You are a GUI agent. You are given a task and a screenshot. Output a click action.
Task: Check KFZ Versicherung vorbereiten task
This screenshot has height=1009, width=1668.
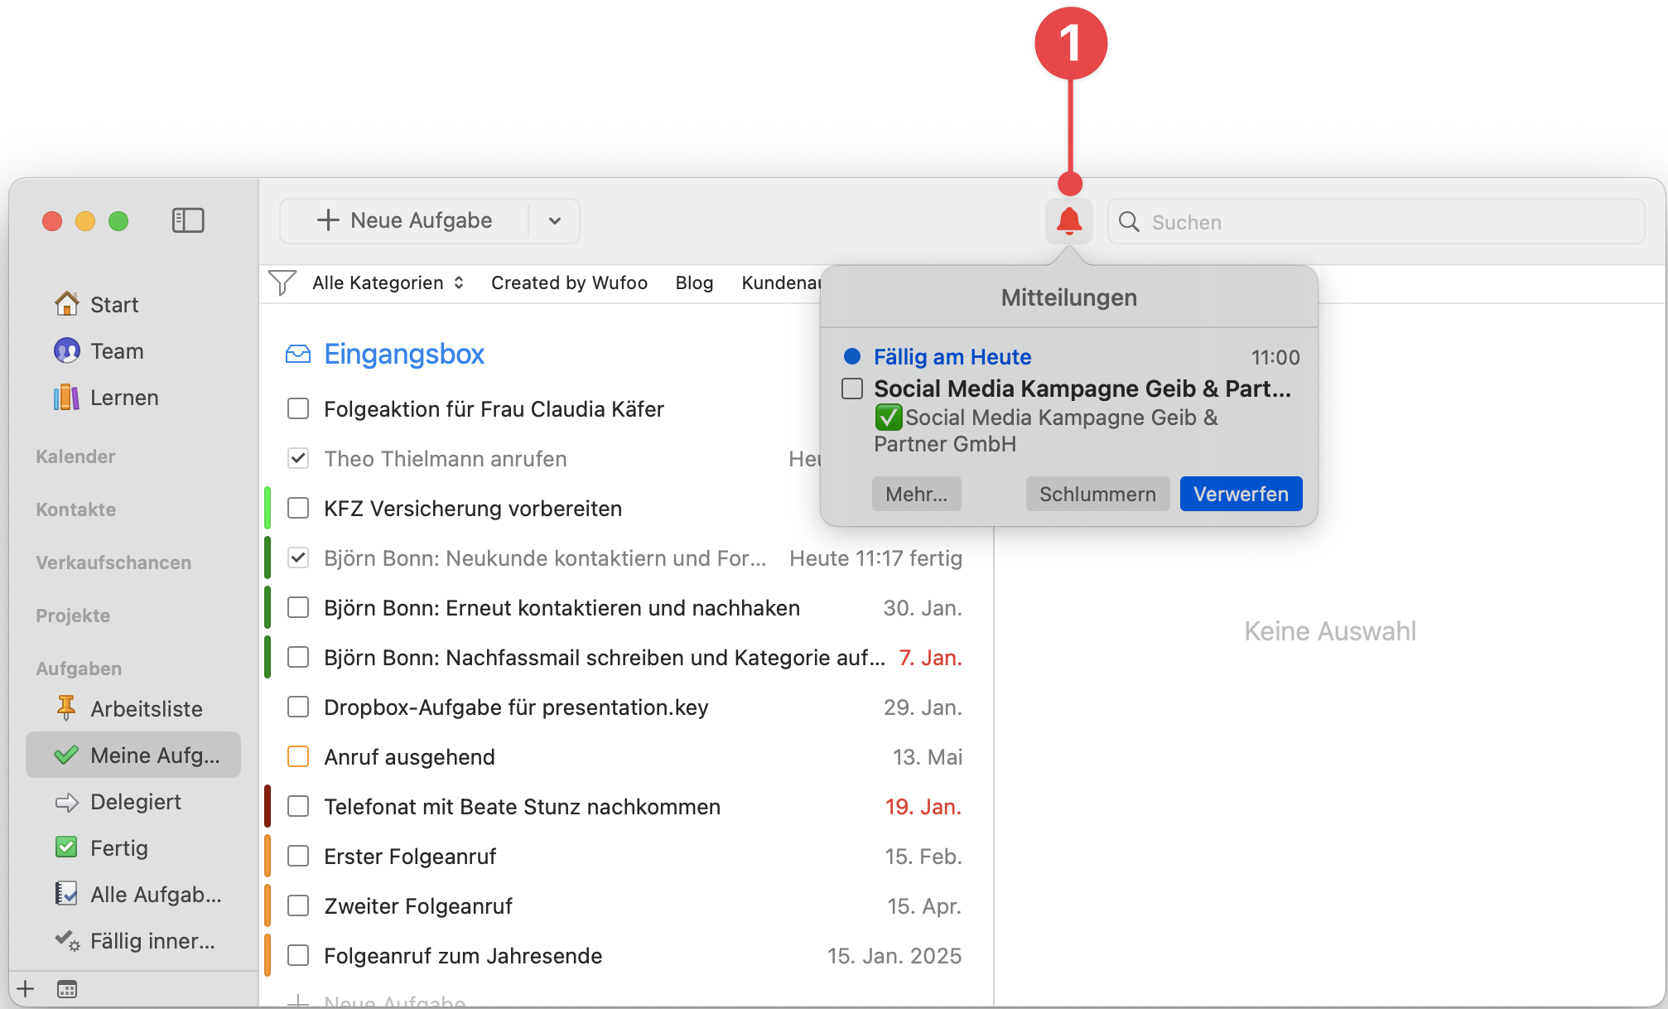(298, 508)
